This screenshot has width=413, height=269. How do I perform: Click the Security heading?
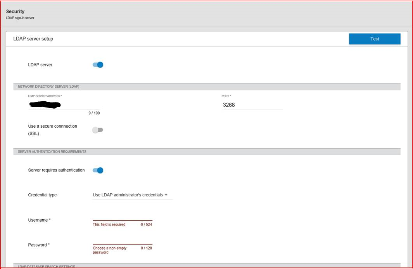[x=15, y=11]
